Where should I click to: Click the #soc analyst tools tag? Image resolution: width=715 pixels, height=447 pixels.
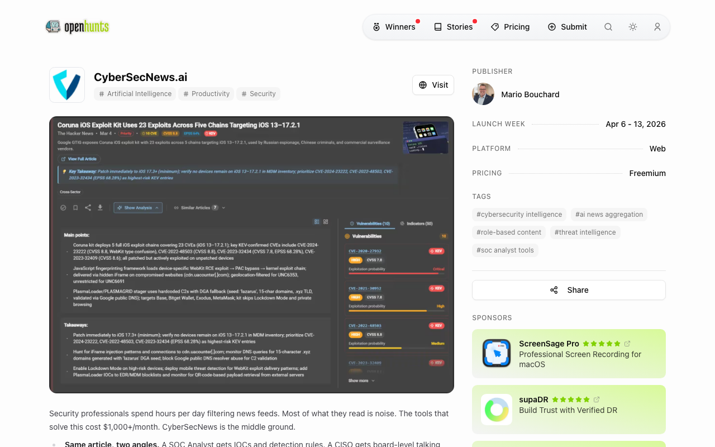tap(505, 250)
